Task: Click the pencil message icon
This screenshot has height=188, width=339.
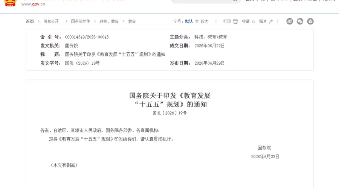Action: [271, 21]
